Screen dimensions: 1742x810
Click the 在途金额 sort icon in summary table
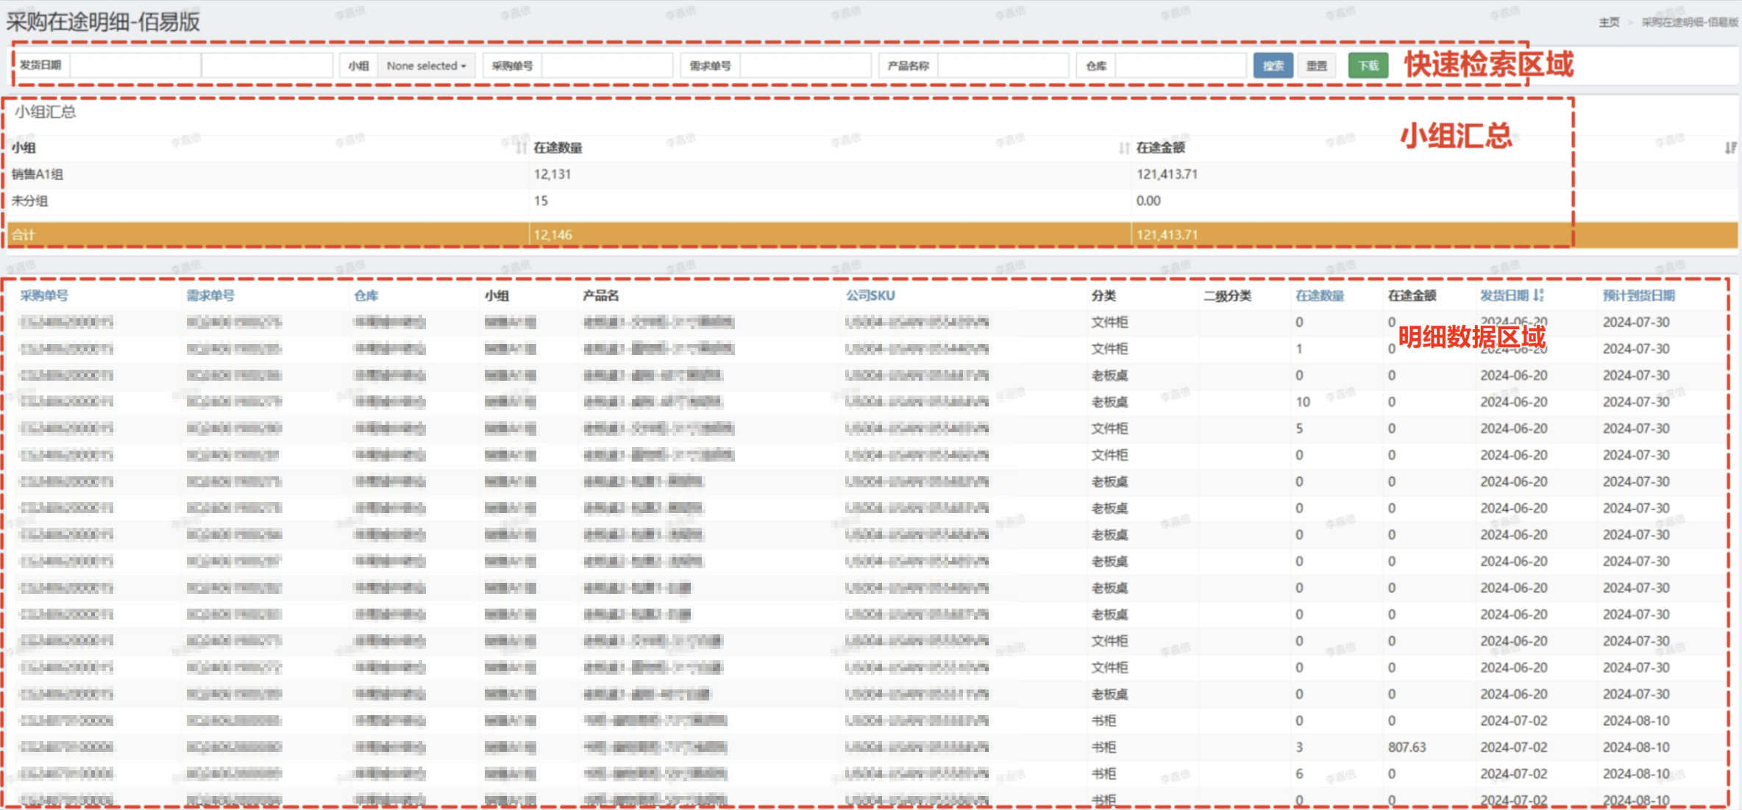click(1729, 148)
